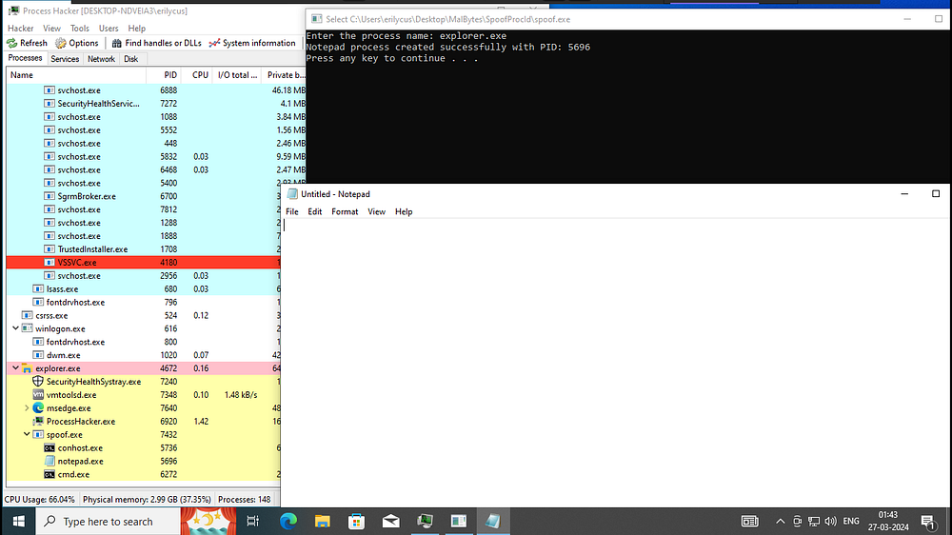This screenshot has height=535, width=952.
Task: Click the taskbar search box
Action: pos(109,521)
